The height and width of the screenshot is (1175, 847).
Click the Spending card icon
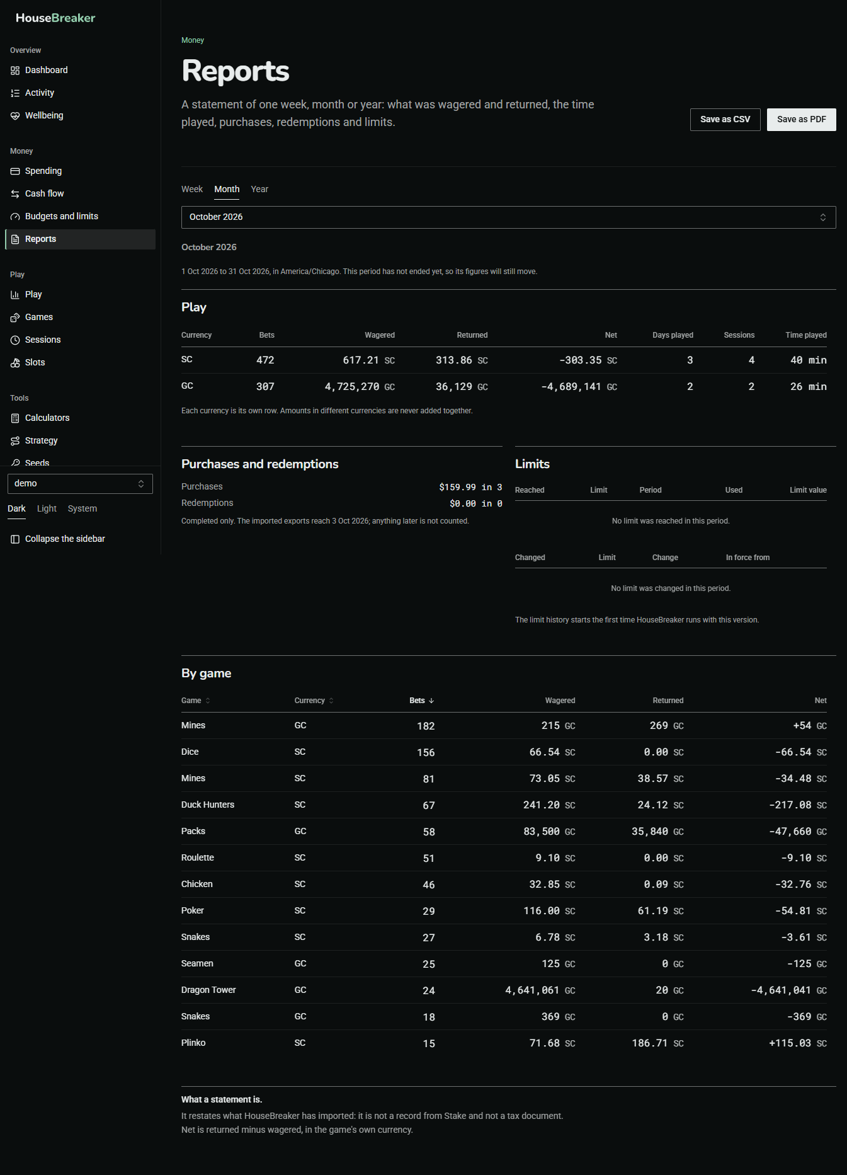(15, 171)
